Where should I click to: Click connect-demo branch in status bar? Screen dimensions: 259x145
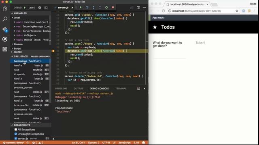(x=14, y=143)
